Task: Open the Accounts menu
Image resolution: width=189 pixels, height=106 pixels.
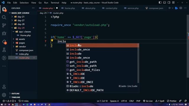Action: point(4,87)
